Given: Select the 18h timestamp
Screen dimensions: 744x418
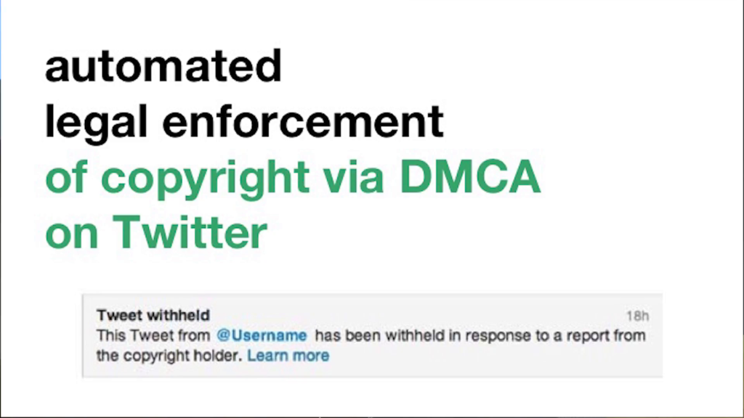Looking at the screenshot, I should (637, 316).
